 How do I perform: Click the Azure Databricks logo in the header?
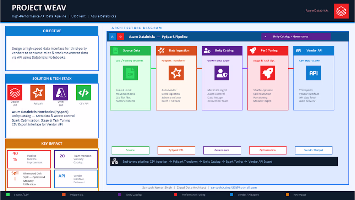(341, 11)
